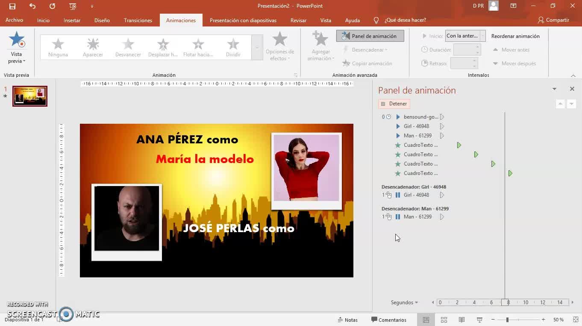Click the Undo arrow icon
This screenshot has width=582, height=326.
[x=32, y=6]
